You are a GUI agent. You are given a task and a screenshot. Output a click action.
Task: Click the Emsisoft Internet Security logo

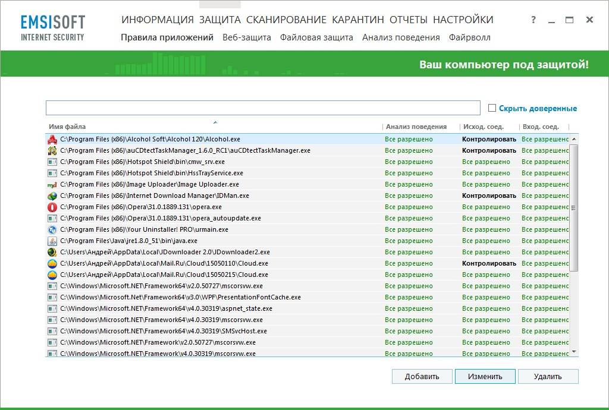point(53,27)
